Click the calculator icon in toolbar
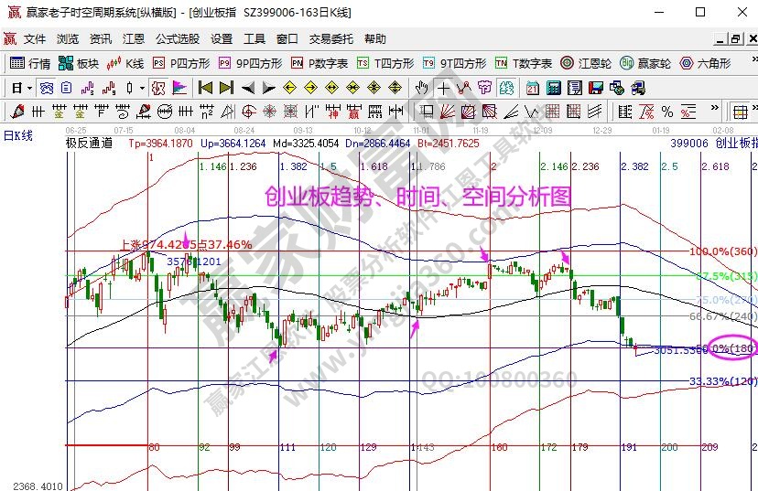The width and height of the screenshot is (758, 491). 553,88
